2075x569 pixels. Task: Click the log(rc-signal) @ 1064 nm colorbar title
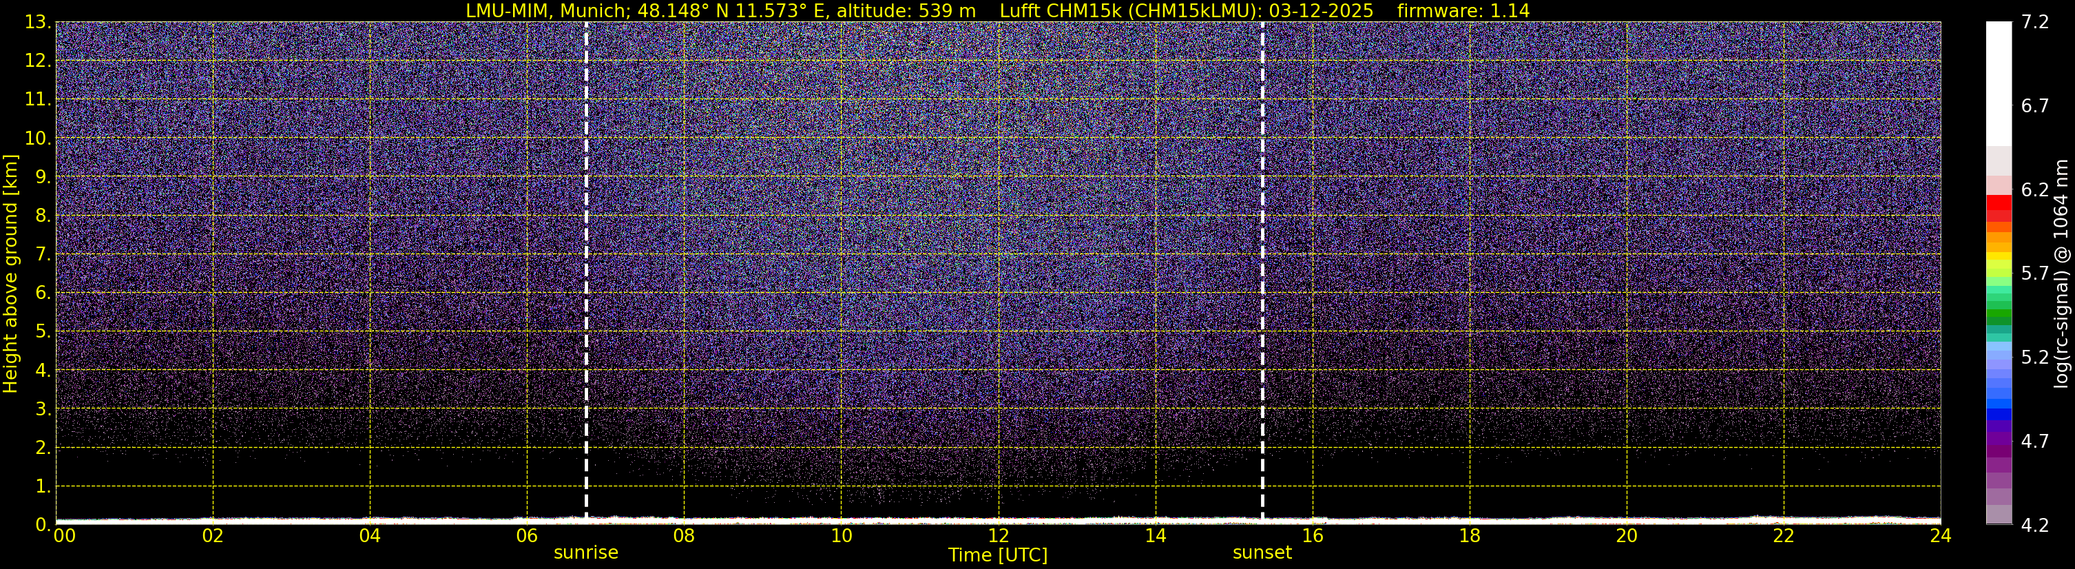pos(2062,274)
